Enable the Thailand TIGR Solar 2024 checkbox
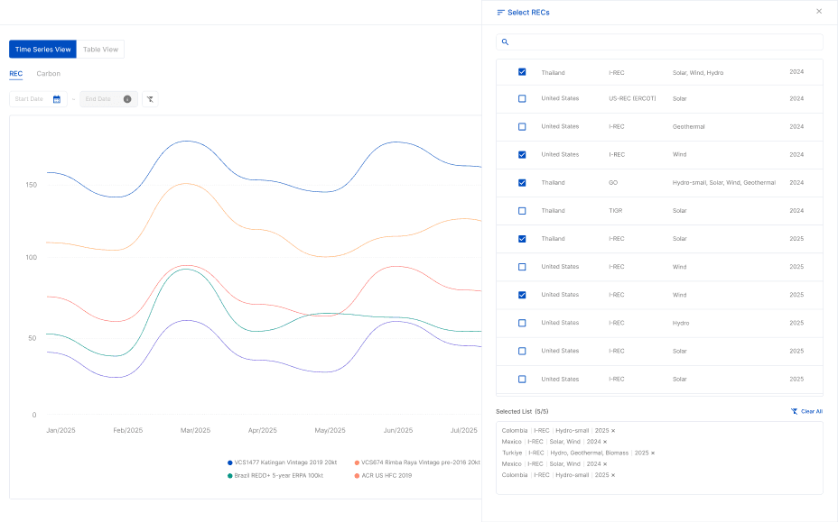 click(522, 211)
